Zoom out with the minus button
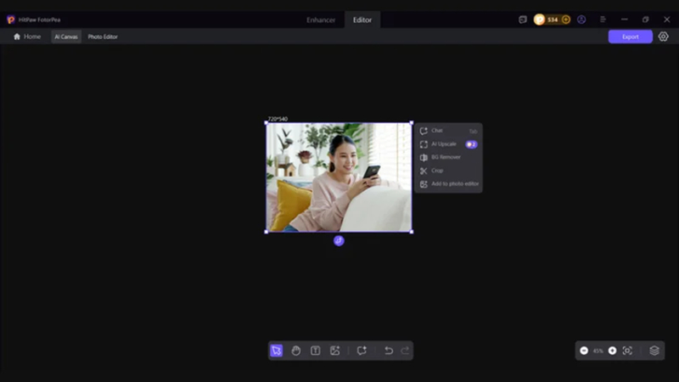The width and height of the screenshot is (679, 382). [x=584, y=351]
